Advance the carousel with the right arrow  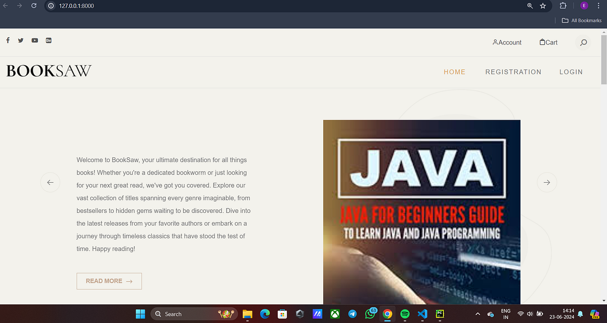click(x=547, y=182)
